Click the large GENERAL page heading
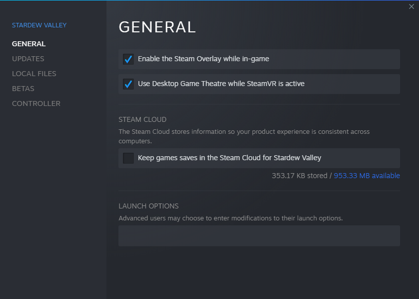The height and width of the screenshot is (299, 419). coord(157,27)
